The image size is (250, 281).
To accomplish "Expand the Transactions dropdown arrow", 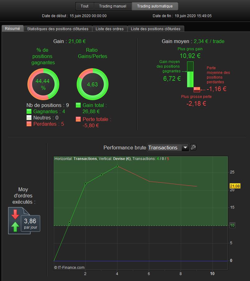I will point(185,148).
